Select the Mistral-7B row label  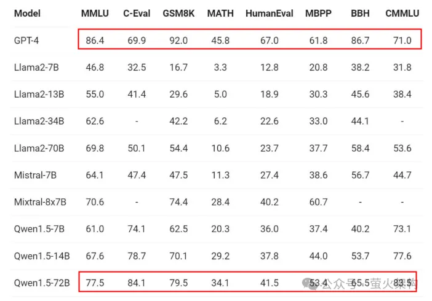click(35, 175)
